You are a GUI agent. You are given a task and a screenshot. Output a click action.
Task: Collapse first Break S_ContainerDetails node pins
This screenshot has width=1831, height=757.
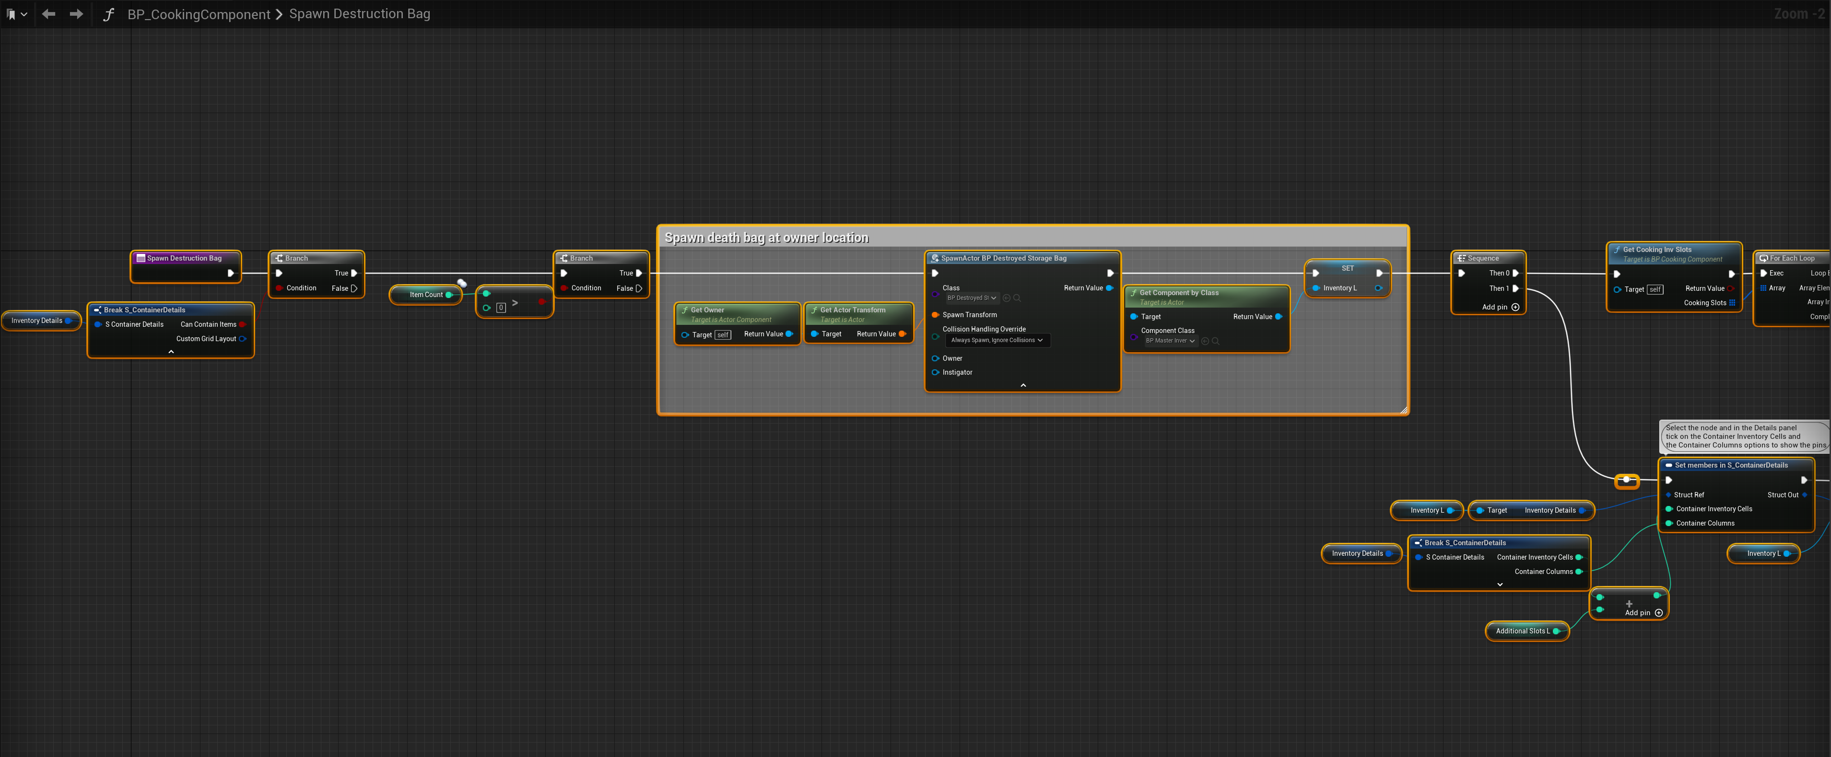[x=171, y=352]
